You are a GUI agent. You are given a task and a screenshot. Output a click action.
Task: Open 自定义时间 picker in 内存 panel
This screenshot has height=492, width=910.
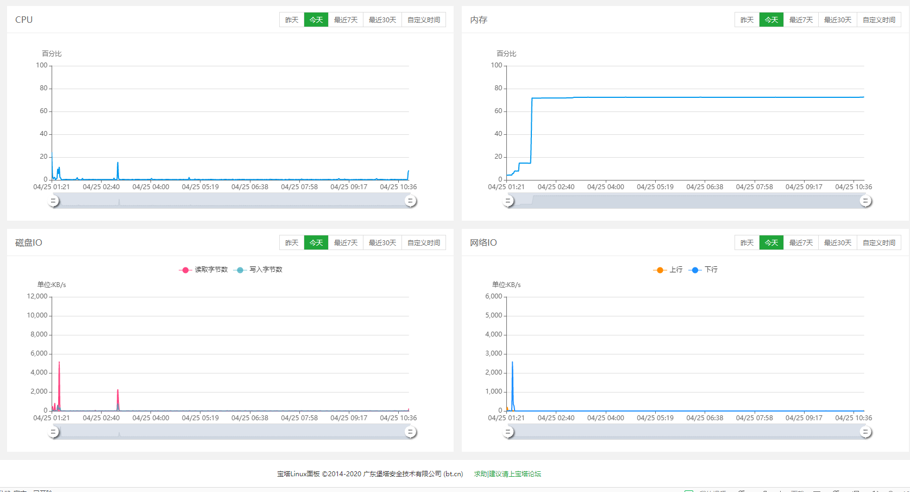click(x=879, y=20)
